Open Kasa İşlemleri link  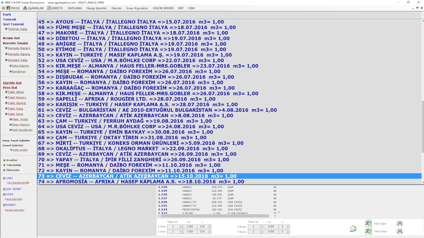coord(14,199)
